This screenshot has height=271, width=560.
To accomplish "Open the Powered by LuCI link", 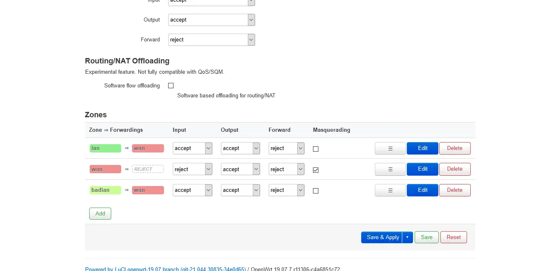I will pos(165,269).
